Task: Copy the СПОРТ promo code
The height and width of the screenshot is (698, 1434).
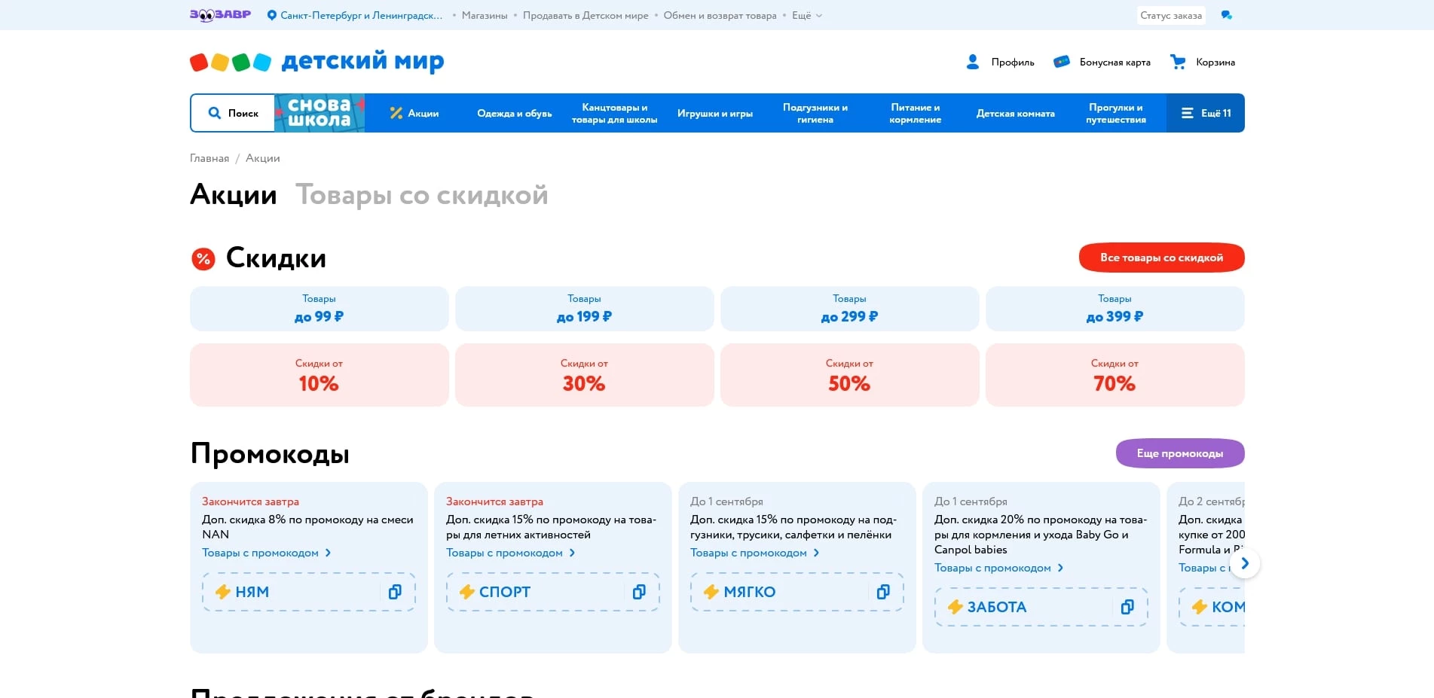Action: [x=639, y=592]
